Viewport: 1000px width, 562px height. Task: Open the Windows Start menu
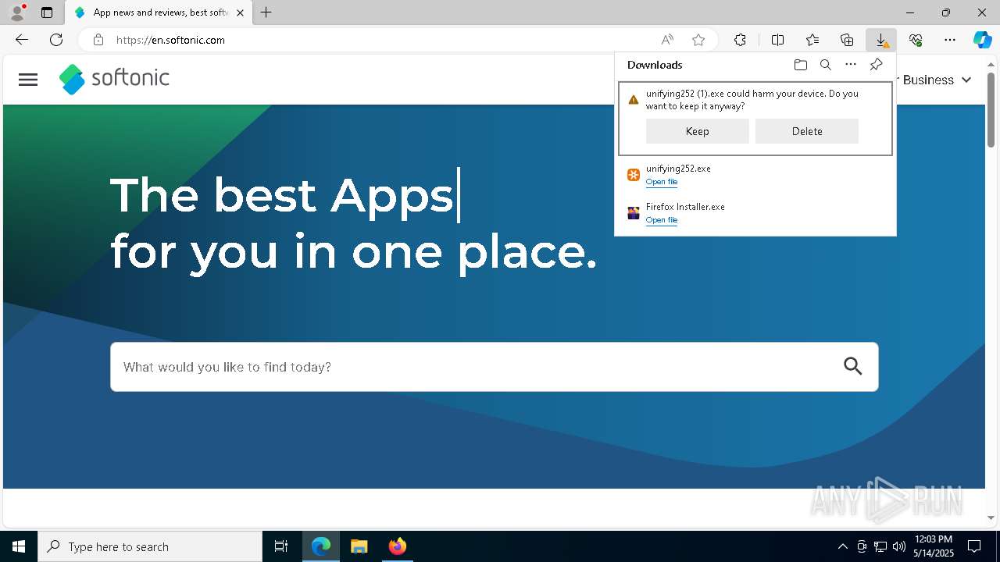point(19,546)
